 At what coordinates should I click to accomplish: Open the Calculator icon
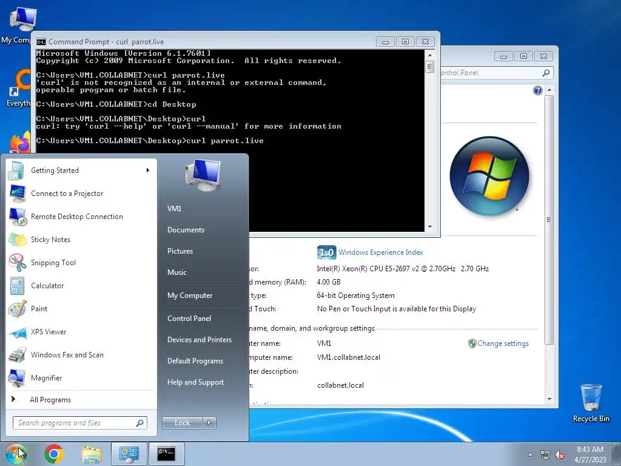17,286
